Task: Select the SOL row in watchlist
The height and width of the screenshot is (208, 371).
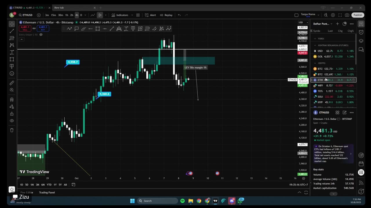Action: [x=334, y=97]
